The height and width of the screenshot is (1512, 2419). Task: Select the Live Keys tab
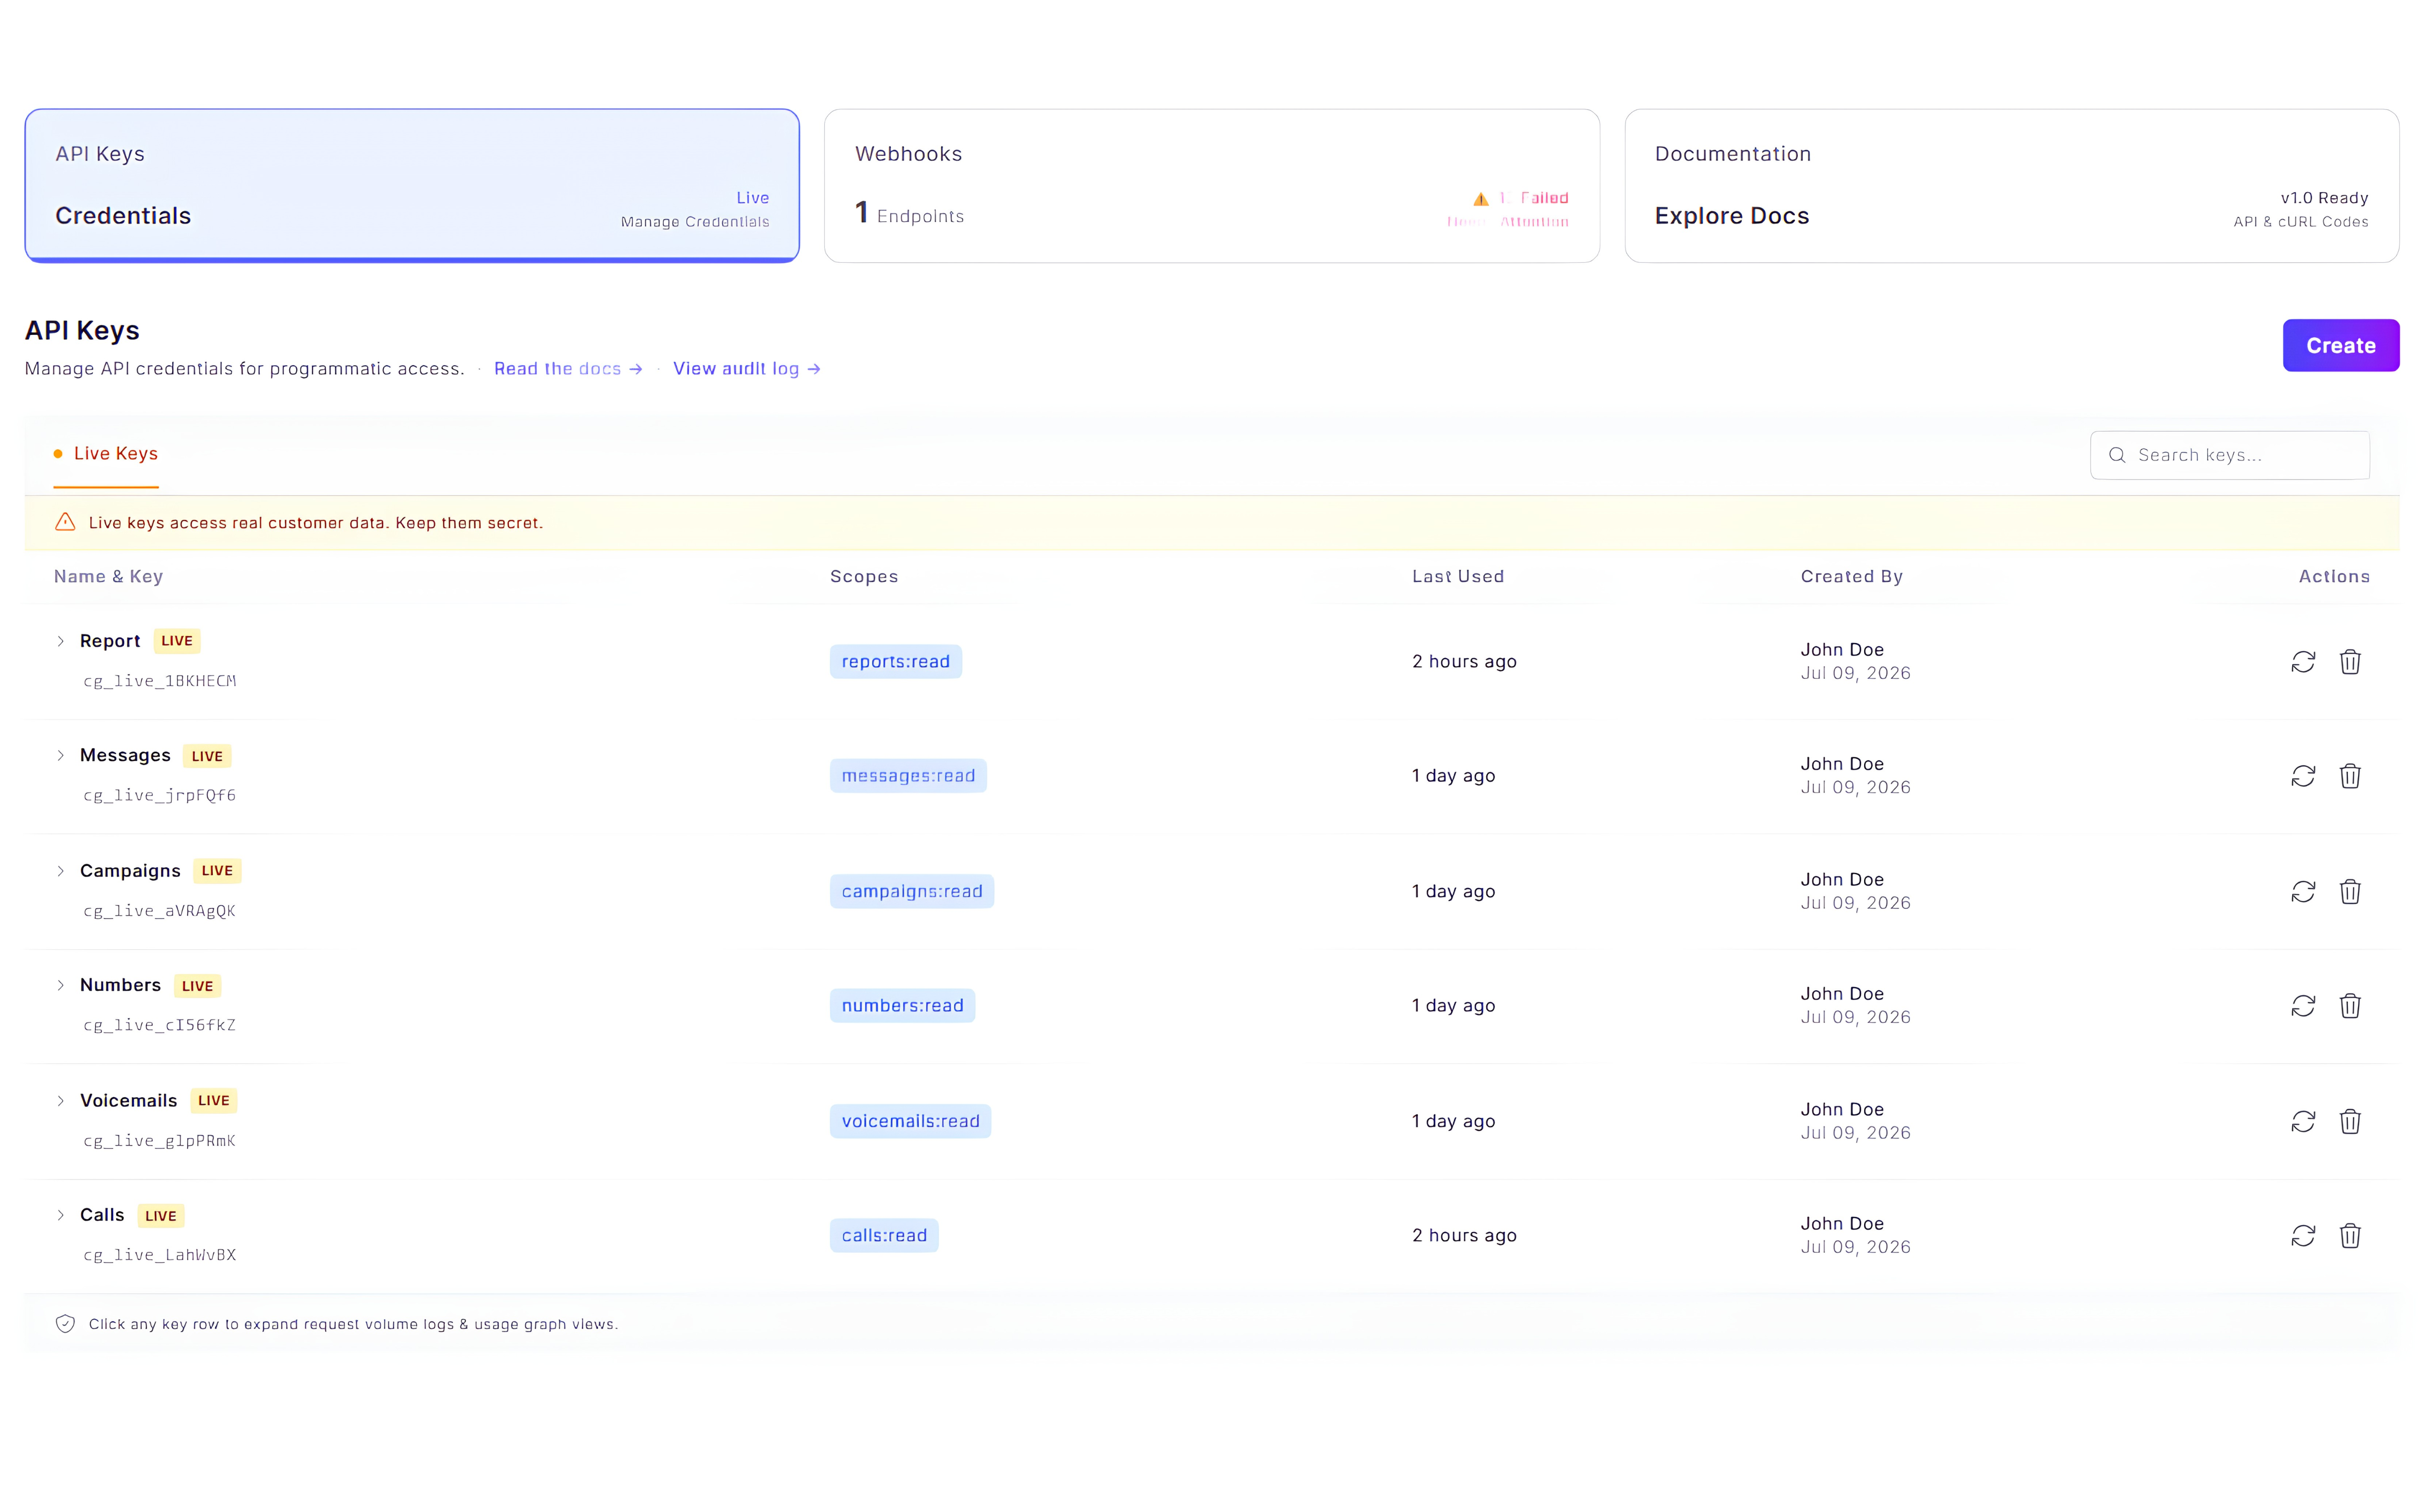[x=106, y=454]
